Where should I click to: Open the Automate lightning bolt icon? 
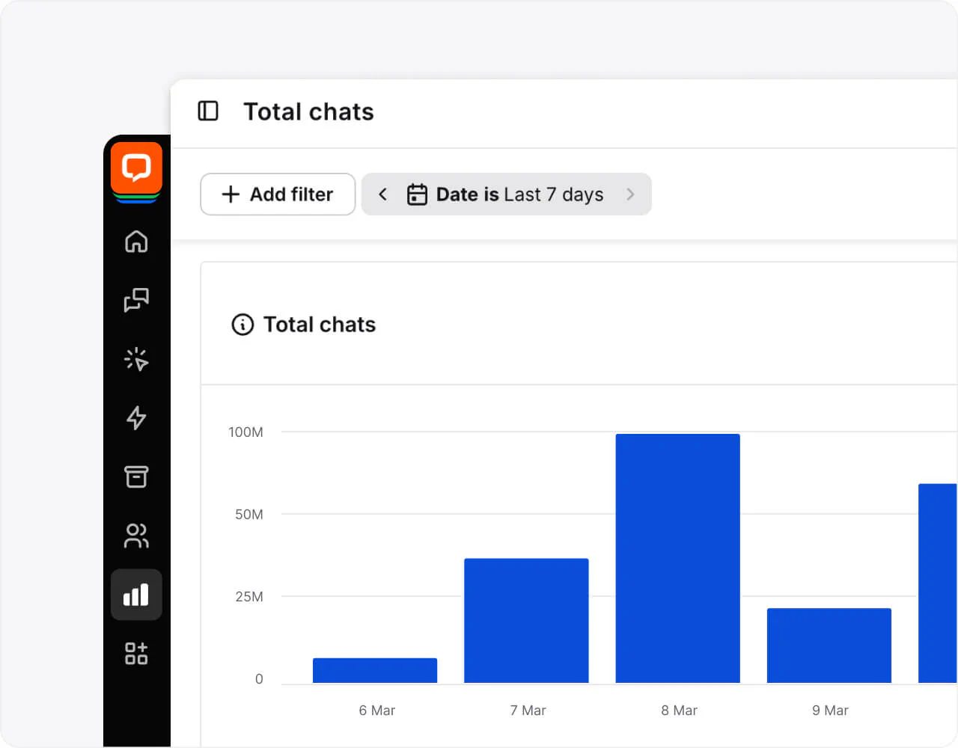pos(136,417)
